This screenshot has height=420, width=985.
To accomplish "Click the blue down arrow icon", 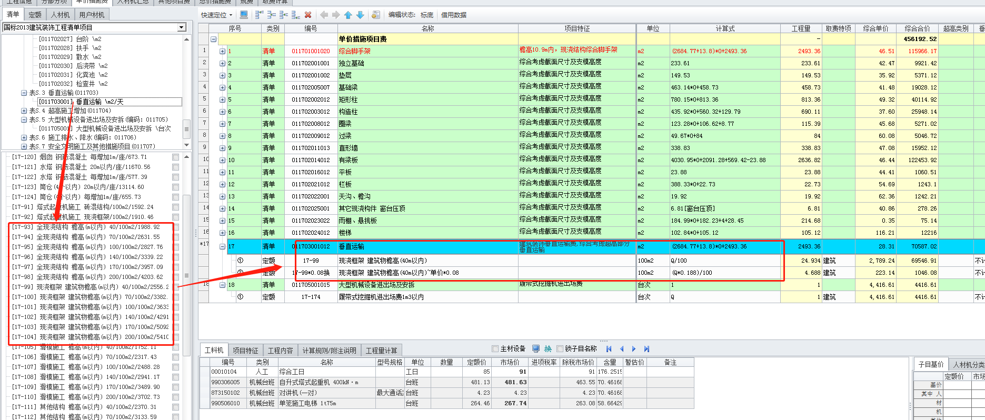I will pyautogui.click(x=360, y=15).
